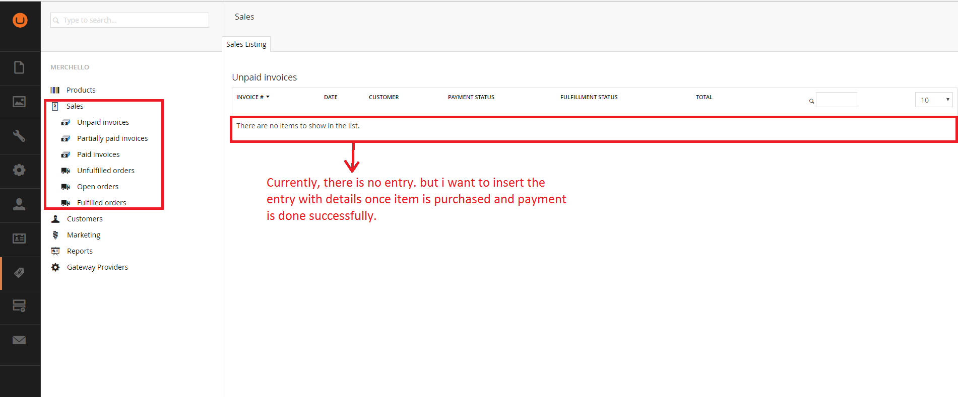Click the Reports presentation icon
958x397 pixels.
[55, 251]
